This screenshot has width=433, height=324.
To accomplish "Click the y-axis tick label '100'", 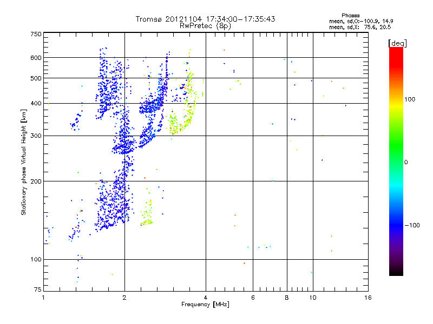I will click(x=36, y=259).
